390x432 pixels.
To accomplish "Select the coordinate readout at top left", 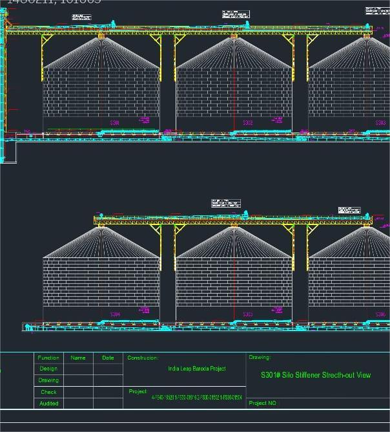I will tap(53, 3).
